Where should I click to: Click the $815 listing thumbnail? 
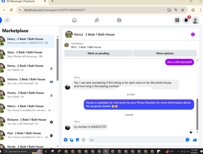[67, 45]
